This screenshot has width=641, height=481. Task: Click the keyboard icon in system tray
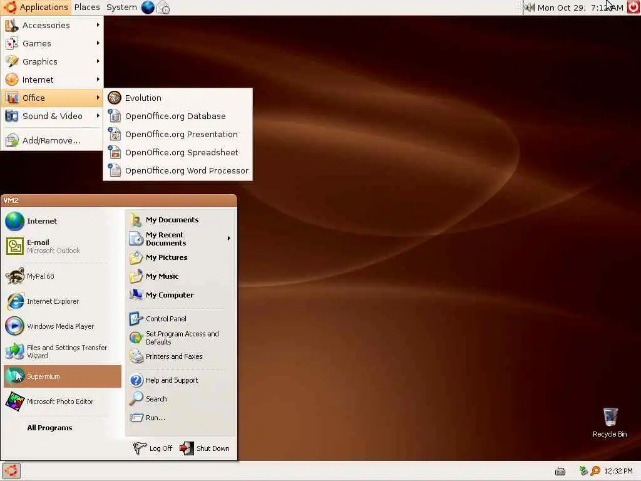coord(560,471)
